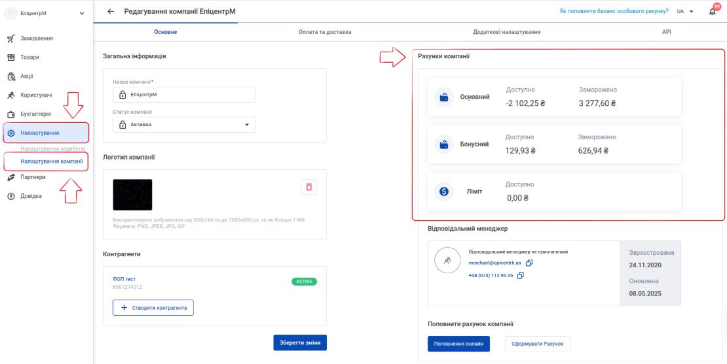This screenshot has height=364, width=727.
Task: Open the UA language dropdown
Action: (685, 12)
